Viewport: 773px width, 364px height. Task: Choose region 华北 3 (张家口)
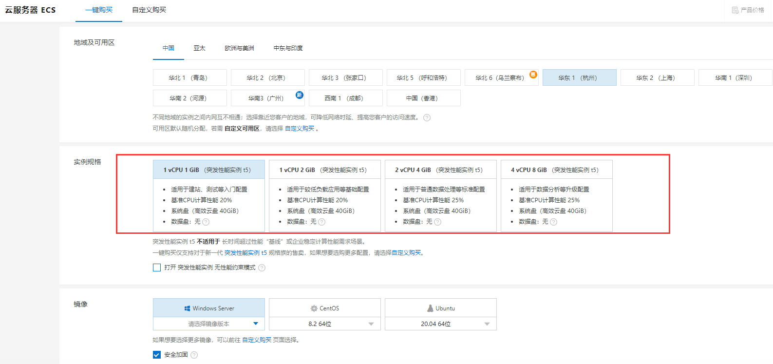point(346,77)
